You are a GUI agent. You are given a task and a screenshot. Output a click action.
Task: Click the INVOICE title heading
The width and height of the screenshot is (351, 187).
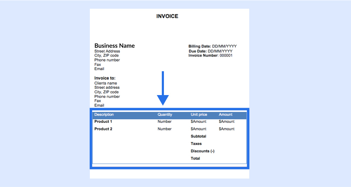pyautogui.click(x=167, y=16)
